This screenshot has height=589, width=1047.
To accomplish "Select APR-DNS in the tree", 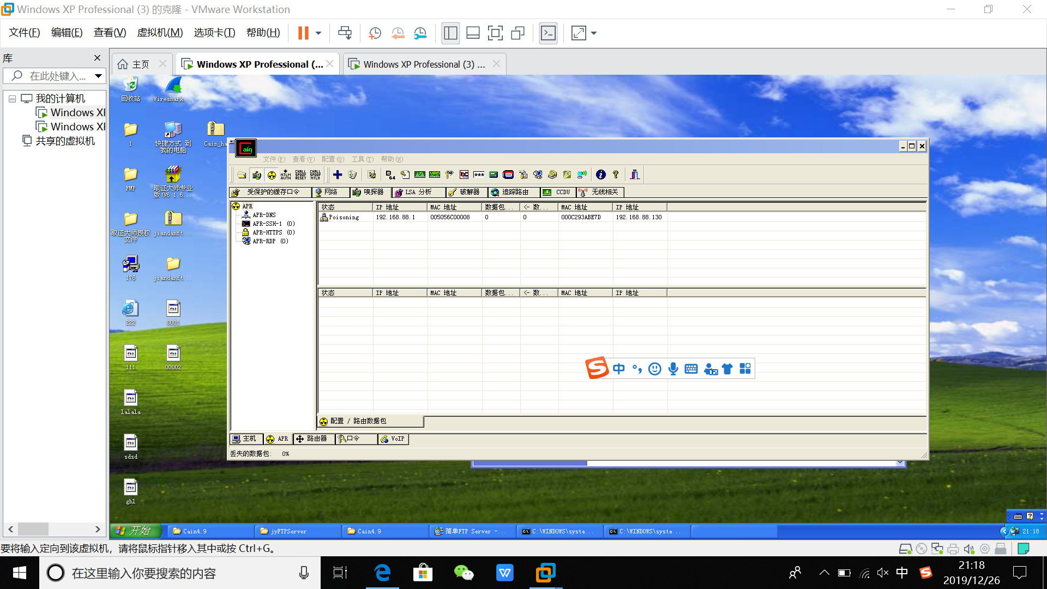I will 264,215.
